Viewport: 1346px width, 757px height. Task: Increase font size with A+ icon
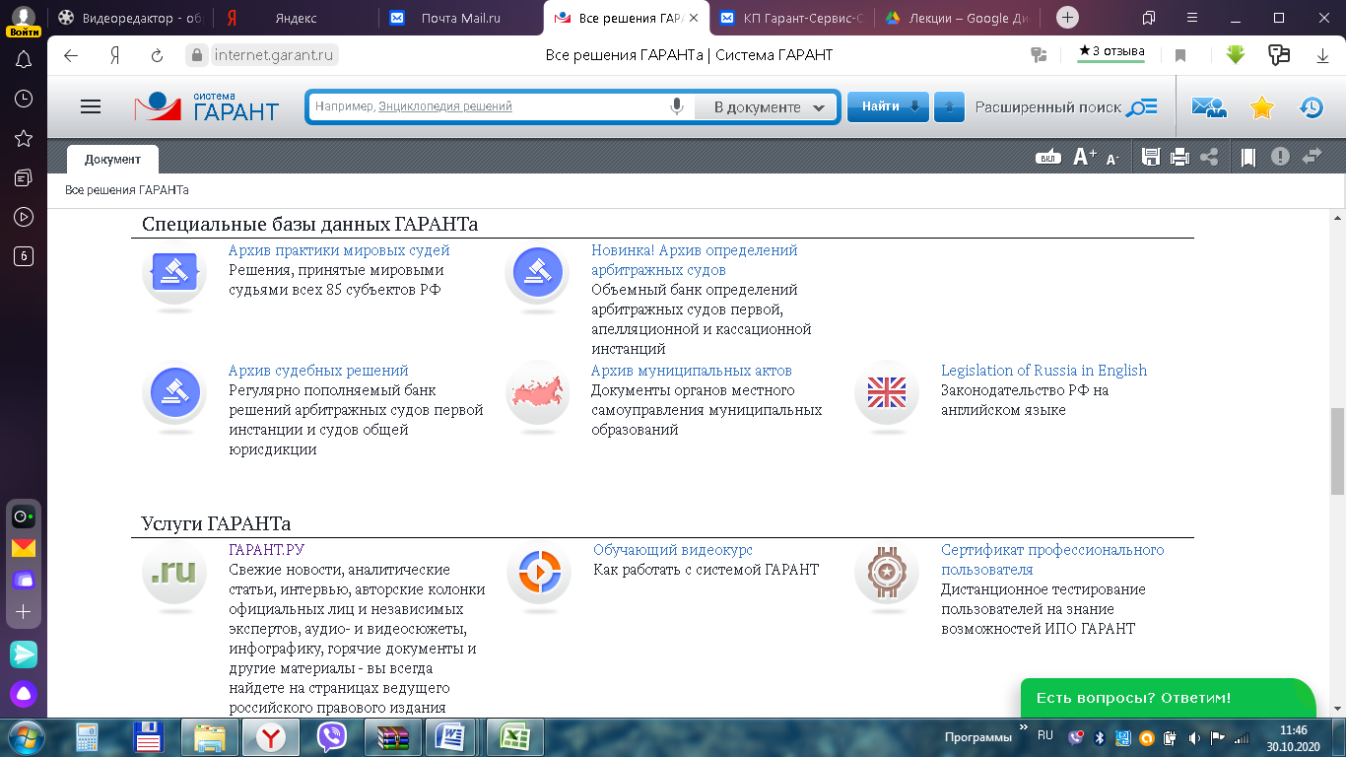tap(1084, 157)
